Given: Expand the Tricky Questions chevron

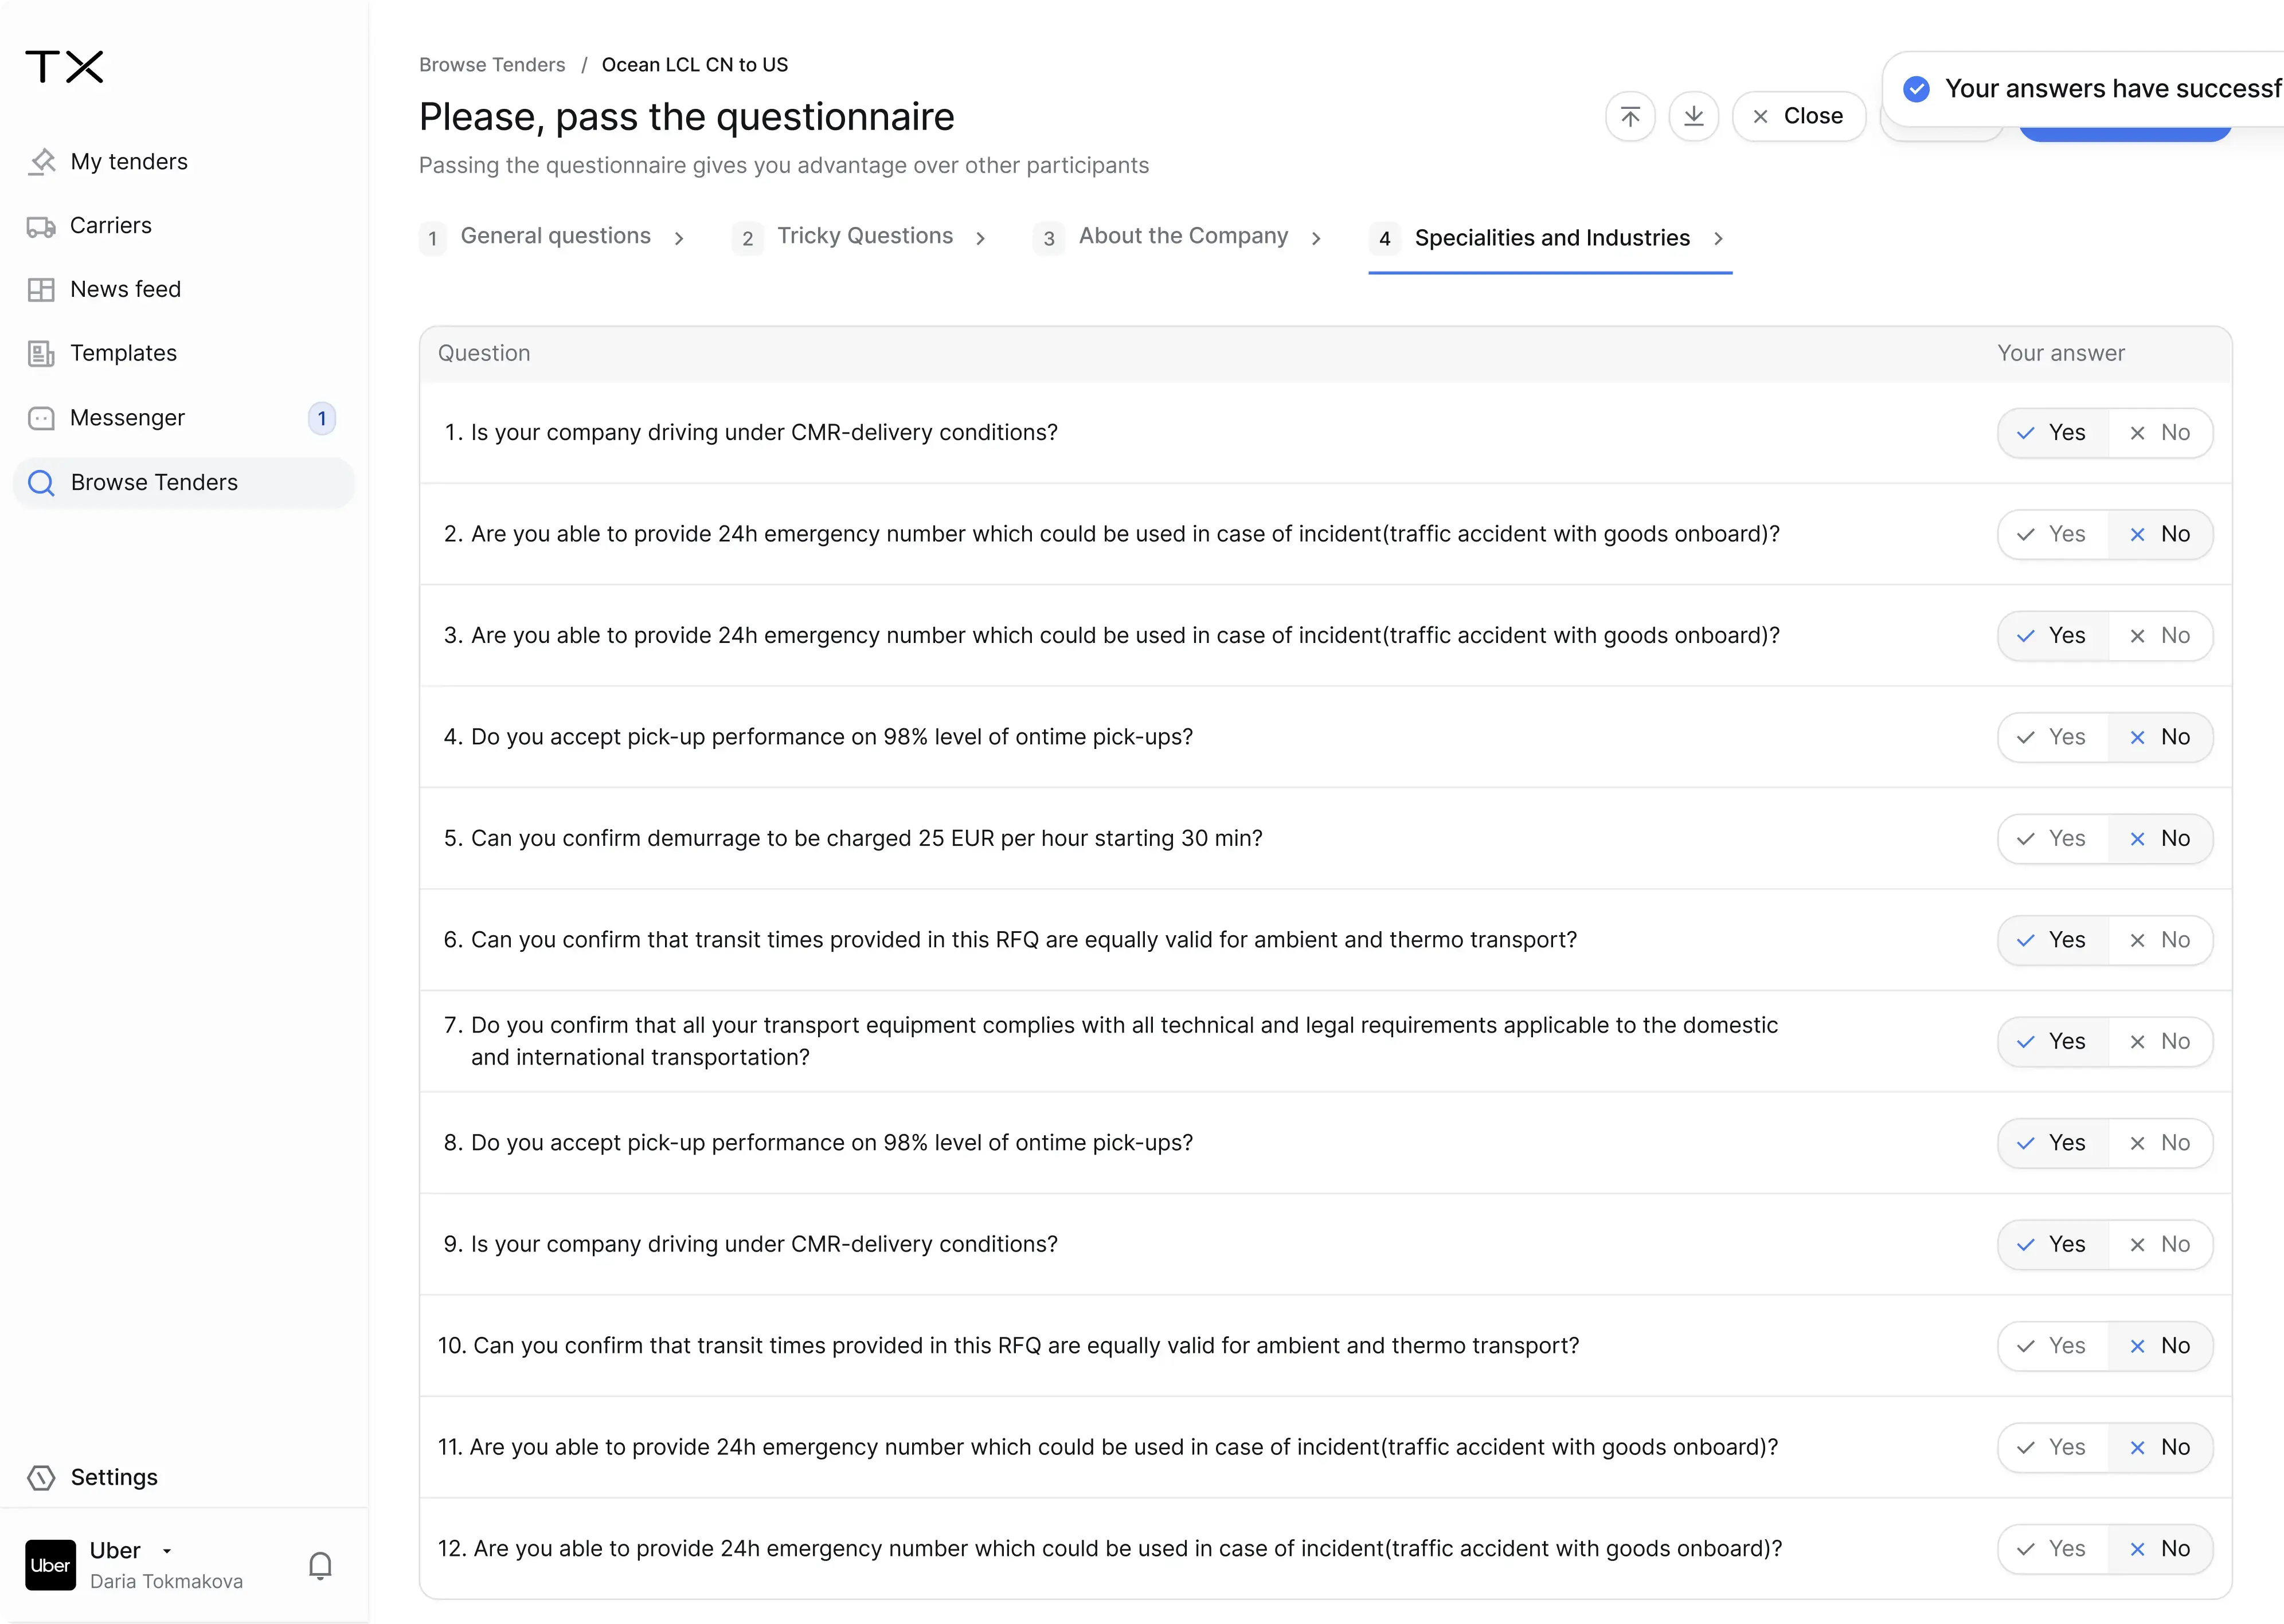Looking at the screenshot, I should tap(981, 238).
